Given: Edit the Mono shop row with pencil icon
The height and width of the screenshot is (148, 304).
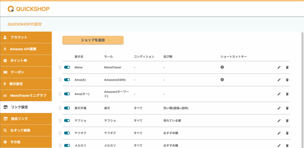Looking at the screenshot, I should coord(279,67).
